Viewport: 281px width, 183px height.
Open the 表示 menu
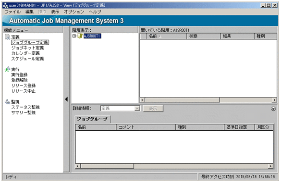click(x=55, y=12)
